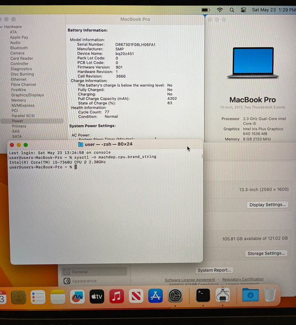
Task: Select FireWire in the sidebar
Action: tap(19, 90)
